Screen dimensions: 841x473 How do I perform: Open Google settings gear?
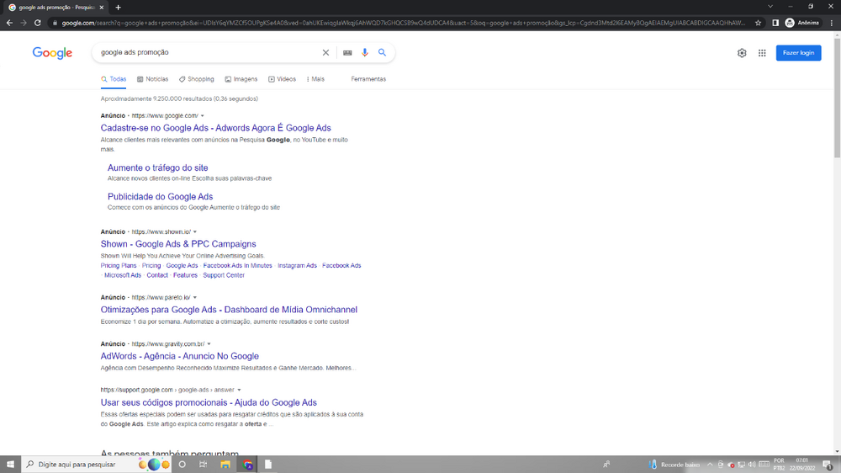tap(742, 53)
